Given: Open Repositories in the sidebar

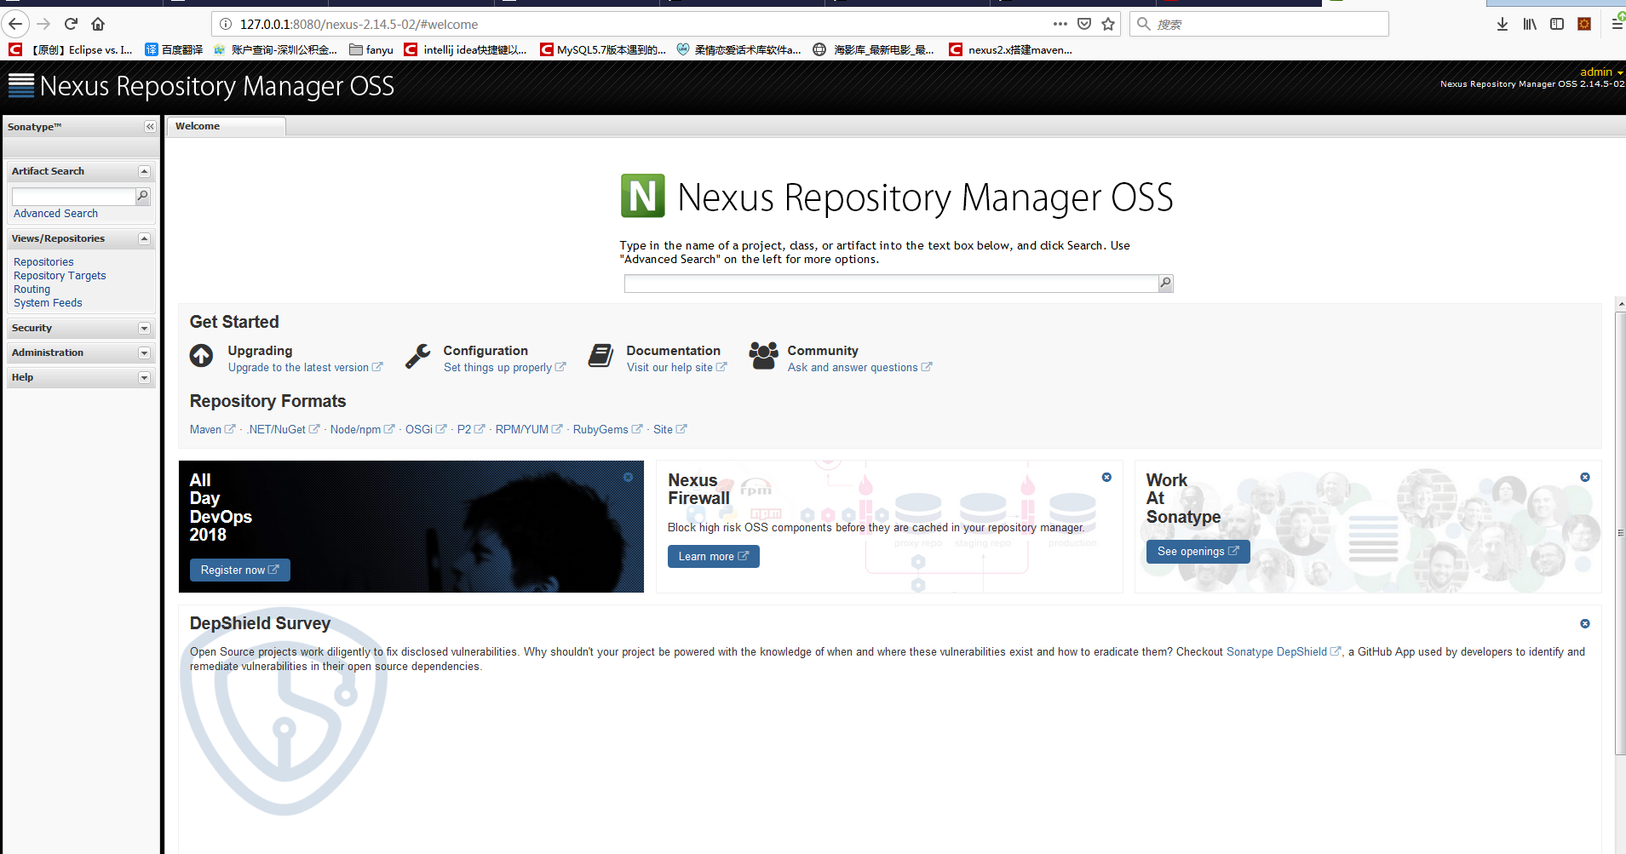Looking at the screenshot, I should pos(43,262).
